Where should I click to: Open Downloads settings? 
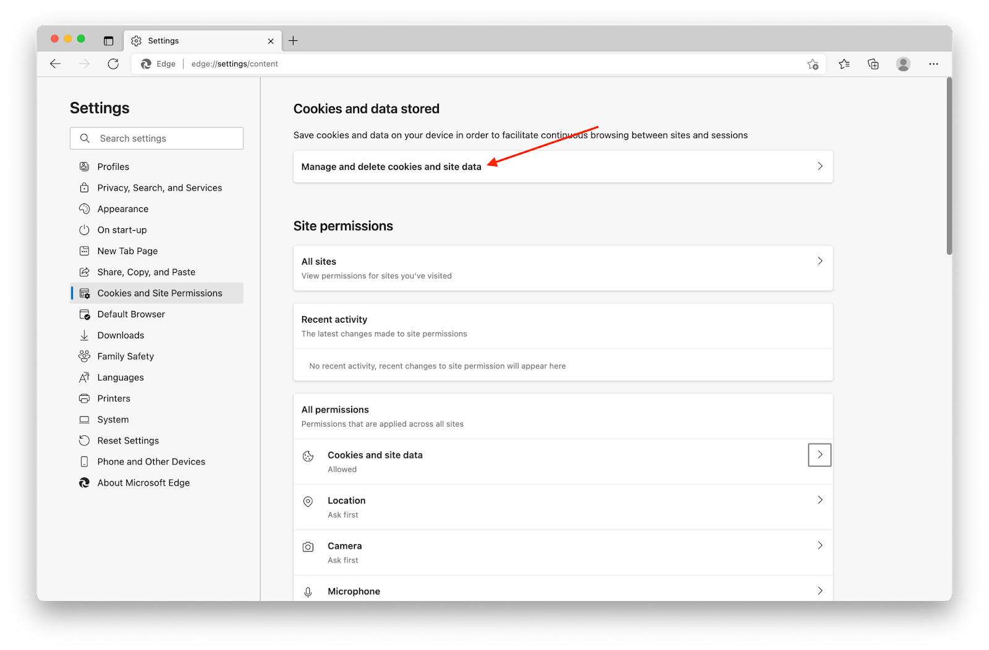point(156,335)
